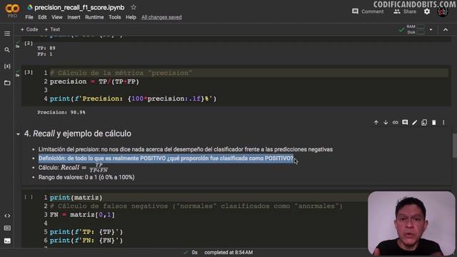This screenshot has width=457, height=257.
Task: Collapse the header with chevron up
Action: tap(446, 30)
